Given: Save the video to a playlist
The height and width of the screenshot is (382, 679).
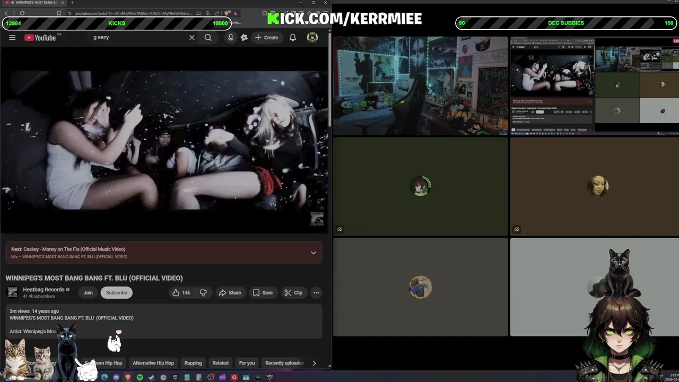Looking at the screenshot, I should pos(263,292).
